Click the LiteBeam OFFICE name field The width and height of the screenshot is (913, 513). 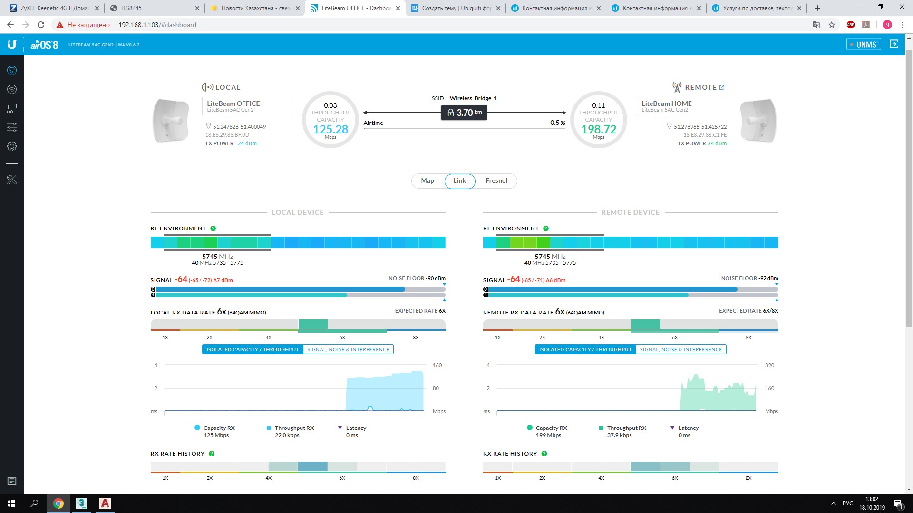pos(247,106)
